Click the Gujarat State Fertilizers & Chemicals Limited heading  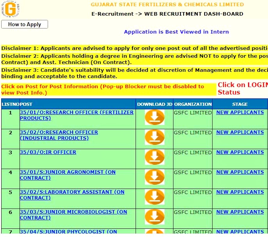(x=167, y=4)
